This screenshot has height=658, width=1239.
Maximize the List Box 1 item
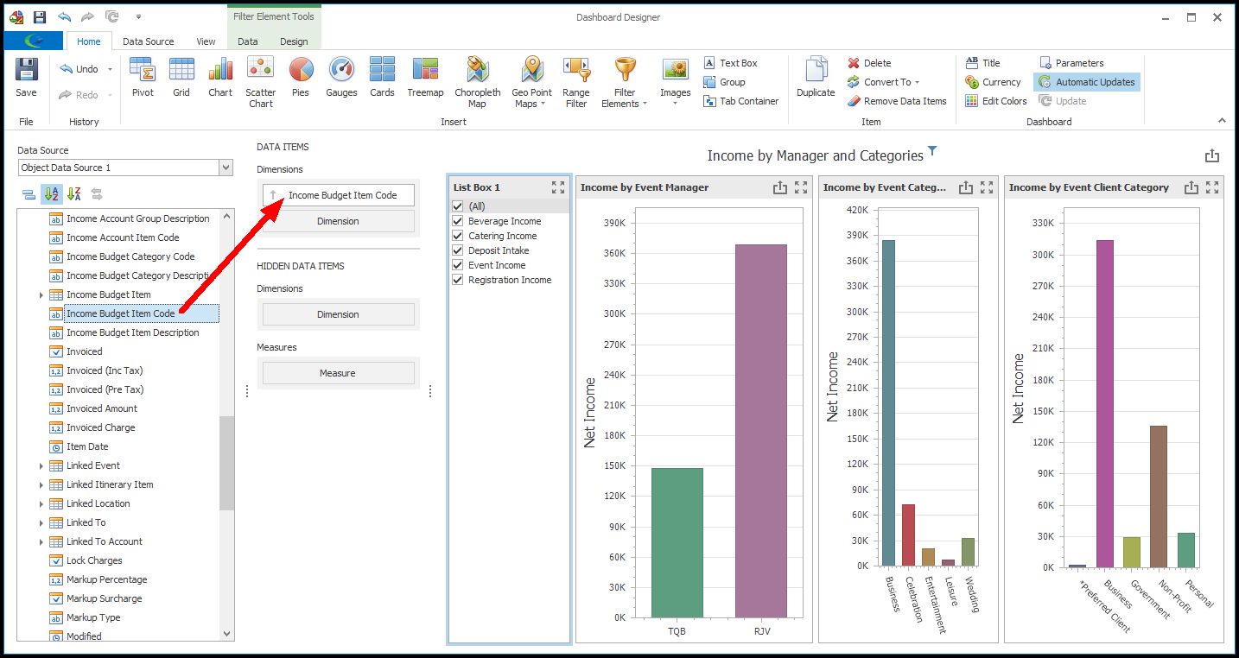558,187
